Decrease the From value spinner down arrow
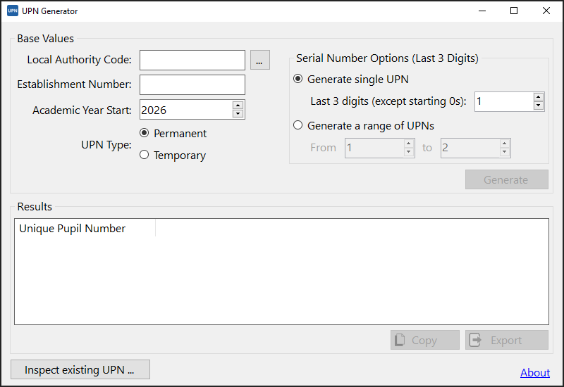564x387 pixels. click(409, 152)
